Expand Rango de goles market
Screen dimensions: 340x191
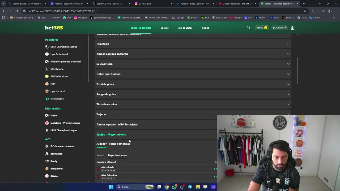click(x=193, y=94)
